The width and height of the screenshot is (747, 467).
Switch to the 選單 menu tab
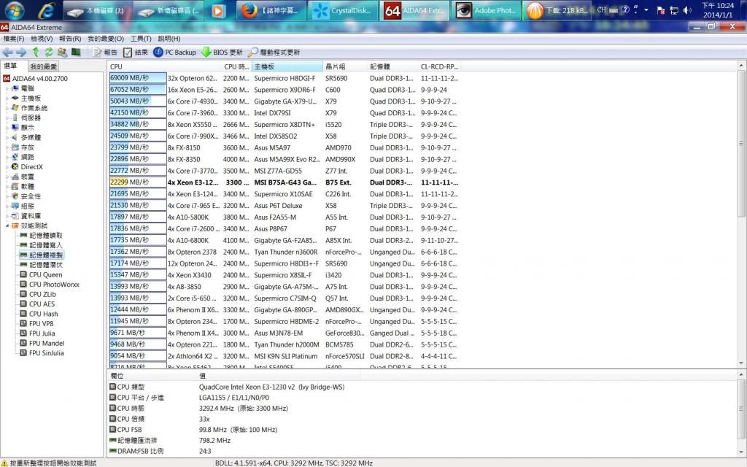10,66
